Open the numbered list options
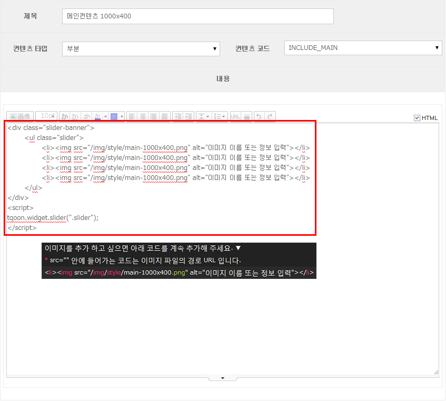Viewport: 446px width, 401px height. [x=220, y=116]
